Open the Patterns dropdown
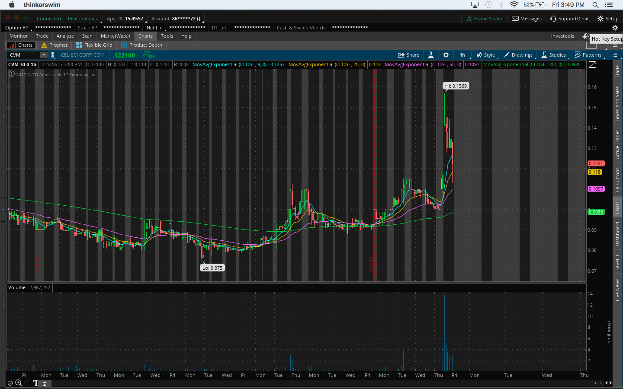This screenshot has width=623, height=389. (588, 55)
